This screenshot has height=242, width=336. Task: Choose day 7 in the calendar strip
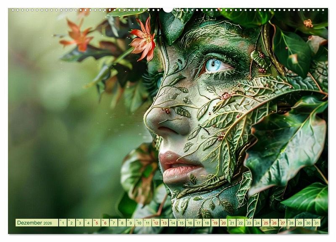(x=113, y=223)
